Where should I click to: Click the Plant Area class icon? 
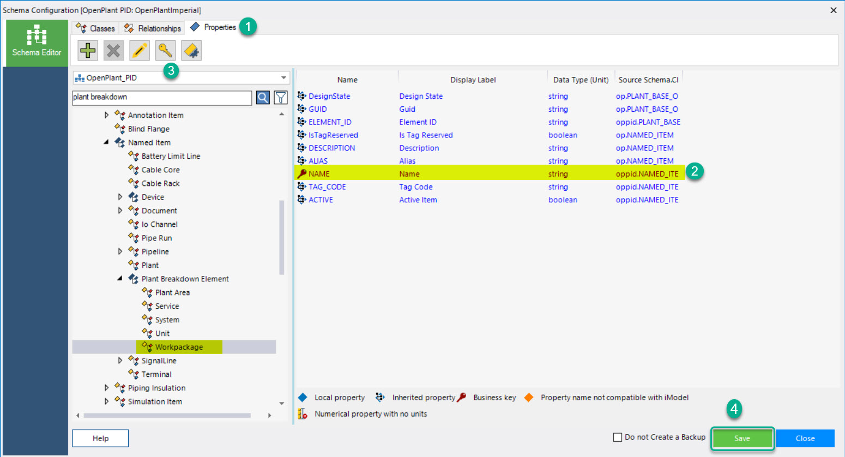point(147,292)
